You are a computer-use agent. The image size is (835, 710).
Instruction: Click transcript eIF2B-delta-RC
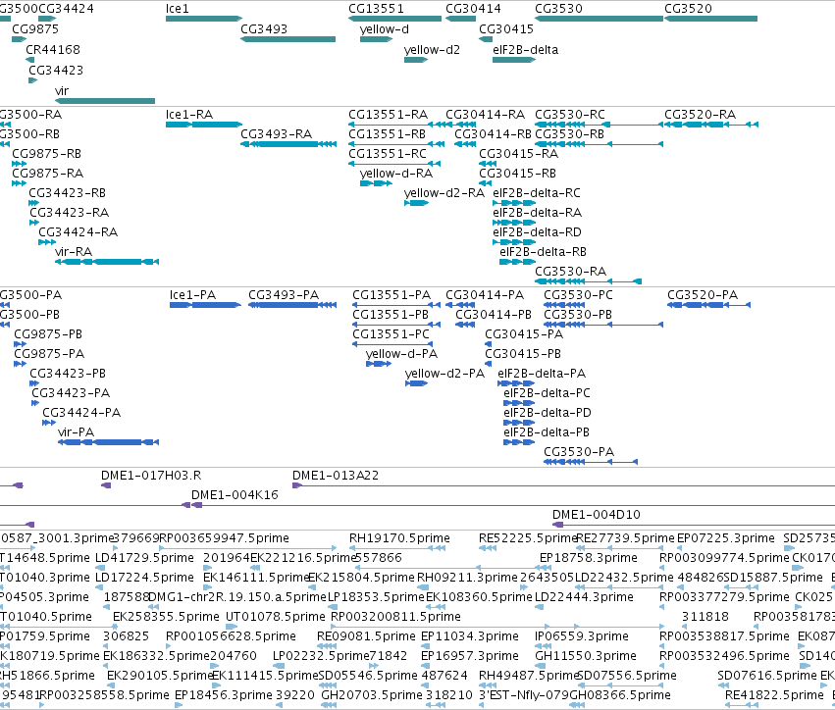pos(537,193)
